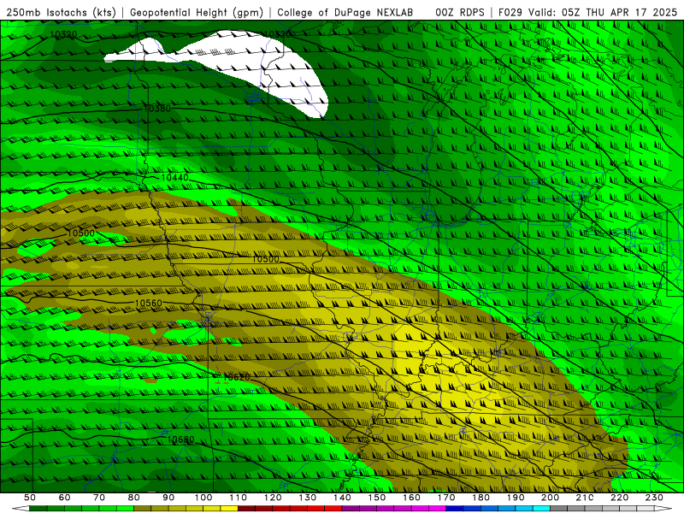The width and height of the screenshot is (684, 513).
Task: Pick the cyan swatch ending at 200
Action: click(x=541, y=508)
